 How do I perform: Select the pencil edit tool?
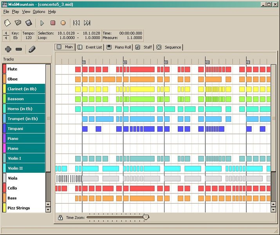tap(32, 49)
